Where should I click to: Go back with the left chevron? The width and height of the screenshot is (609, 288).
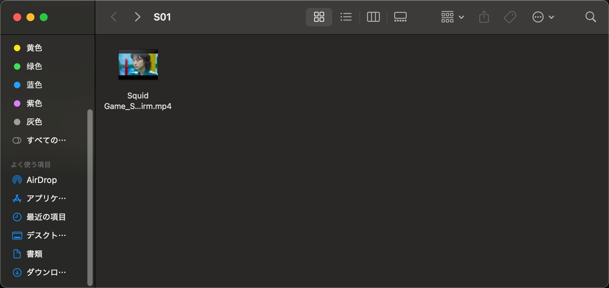tap(114, 17)
